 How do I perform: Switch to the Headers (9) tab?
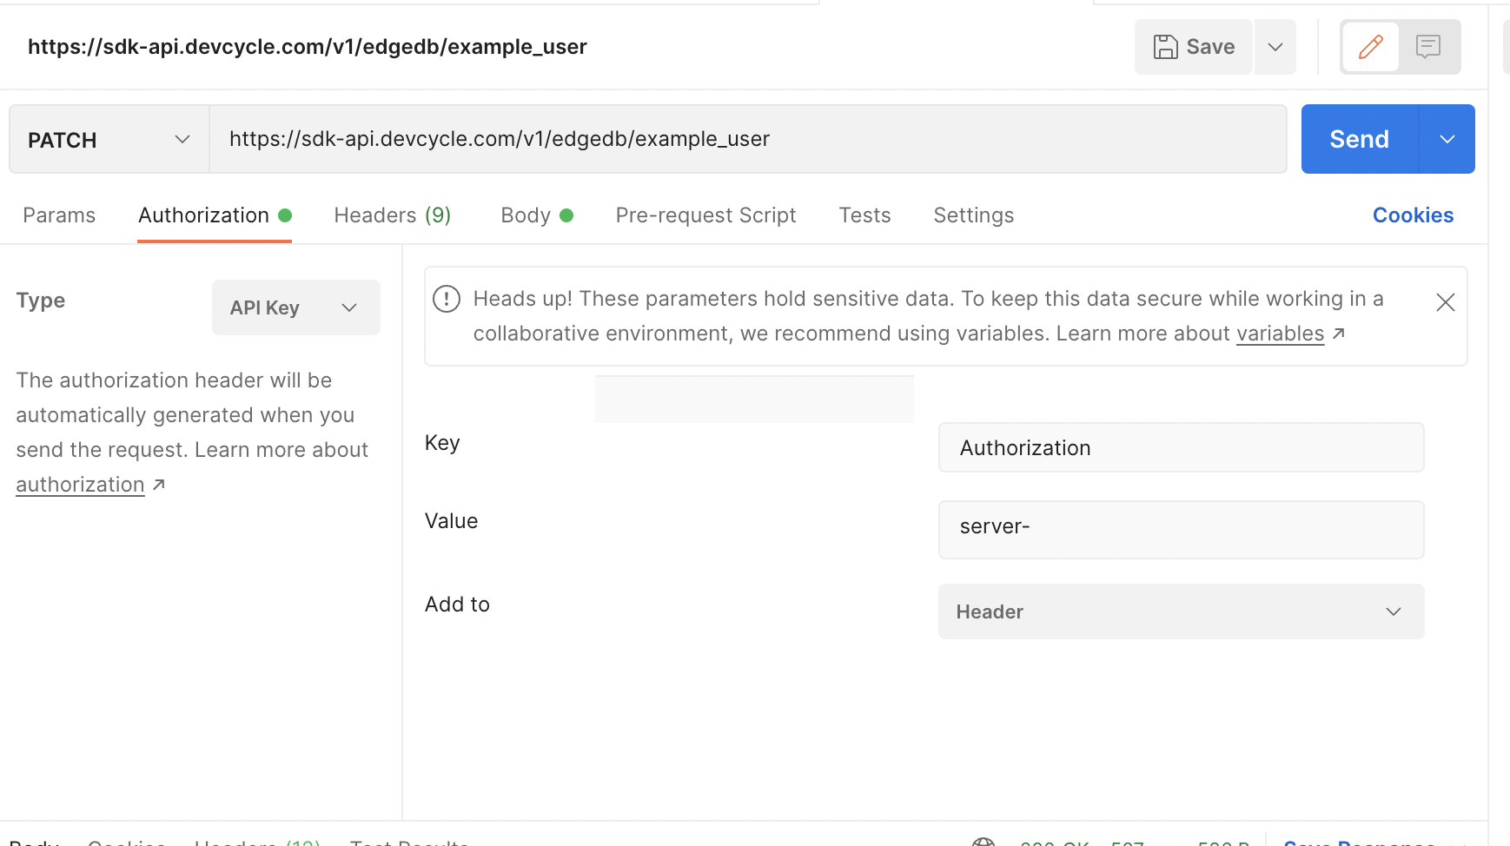(392, 215)
